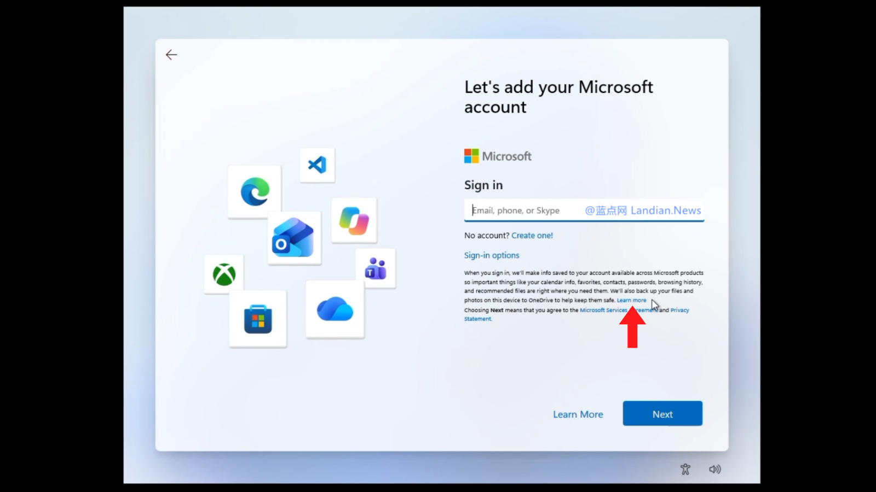Open Sign-in options link

[492, 255]
